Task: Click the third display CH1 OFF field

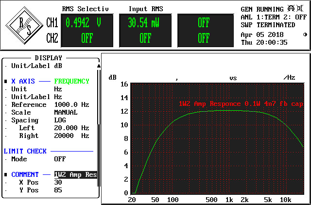Action: point(204,23)
